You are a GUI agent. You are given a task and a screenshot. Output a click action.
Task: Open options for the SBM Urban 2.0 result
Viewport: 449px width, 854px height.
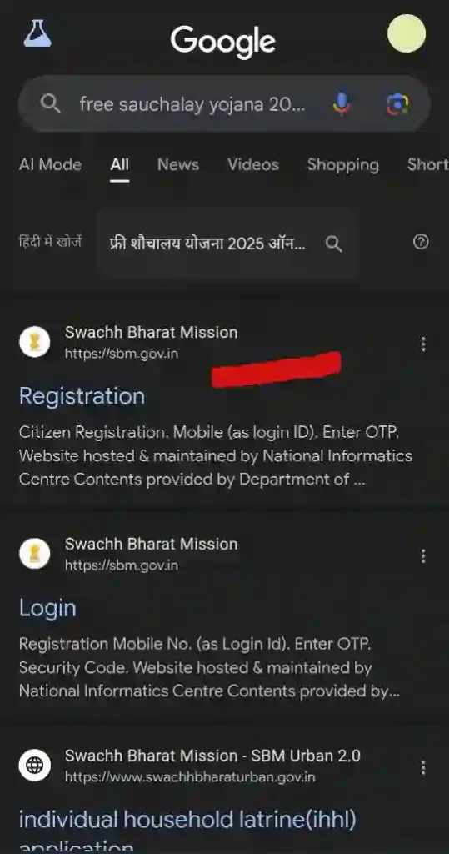click(x=423, y=768)
